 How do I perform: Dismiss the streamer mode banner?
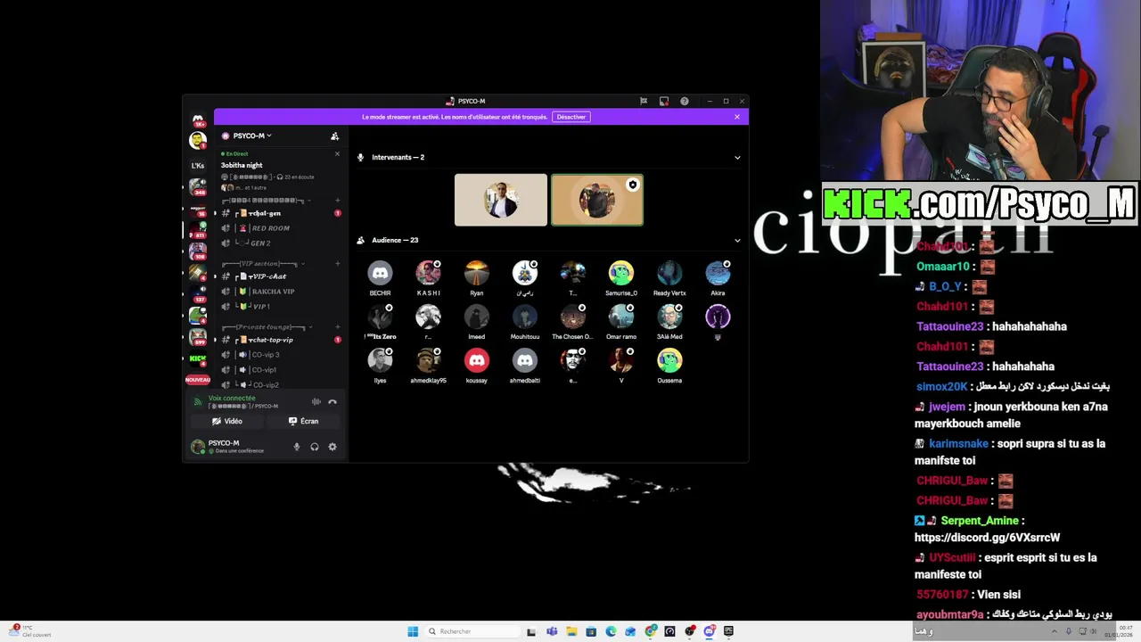pos(737,117)
